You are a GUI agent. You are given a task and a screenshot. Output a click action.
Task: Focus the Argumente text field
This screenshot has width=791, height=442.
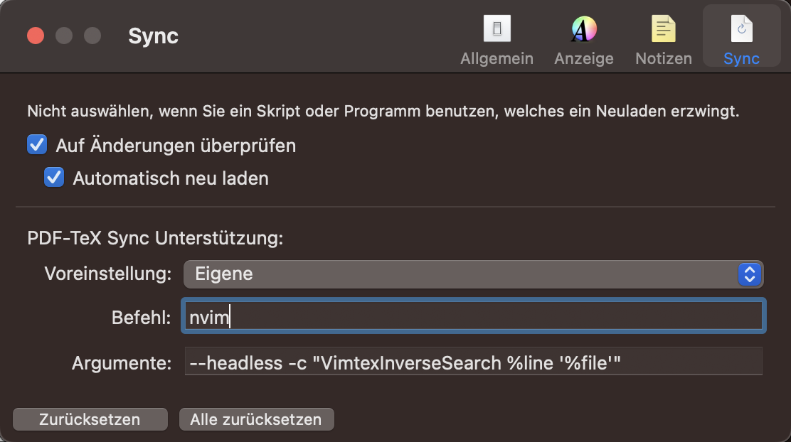pyautogui.click(x=474, y=361)
